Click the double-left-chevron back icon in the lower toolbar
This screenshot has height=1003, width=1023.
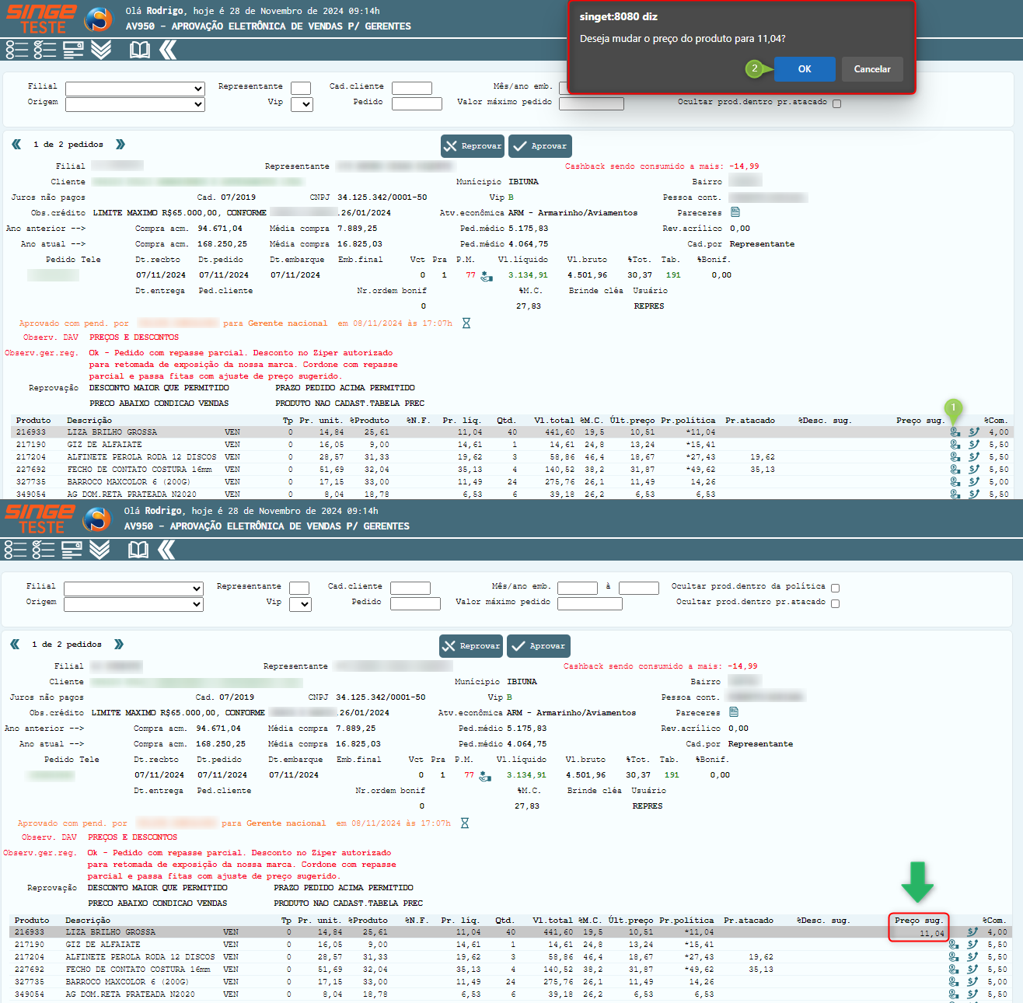166,550
